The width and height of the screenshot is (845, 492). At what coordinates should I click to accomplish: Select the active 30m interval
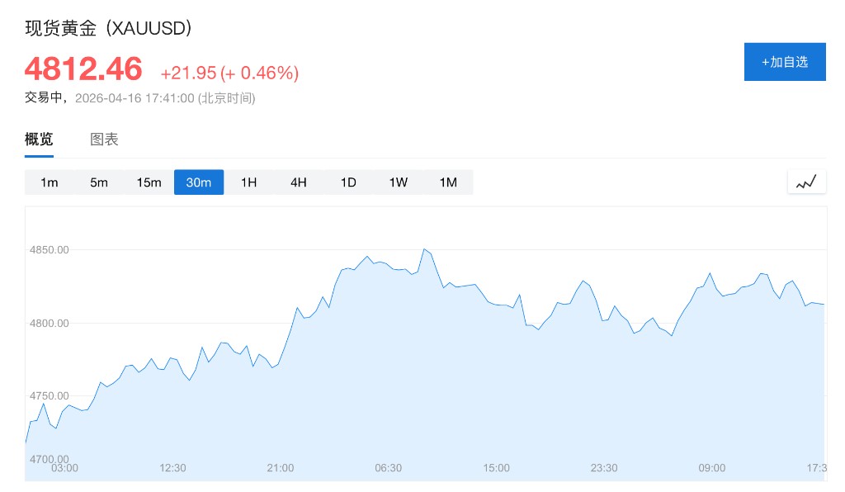(x=199, y=182)
